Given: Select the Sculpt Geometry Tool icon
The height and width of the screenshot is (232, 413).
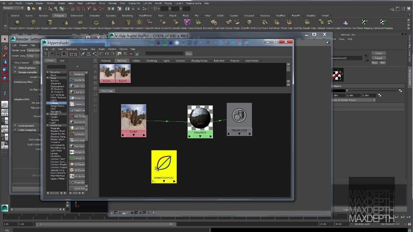Looking at the screenshot, I should click(346, 22).
